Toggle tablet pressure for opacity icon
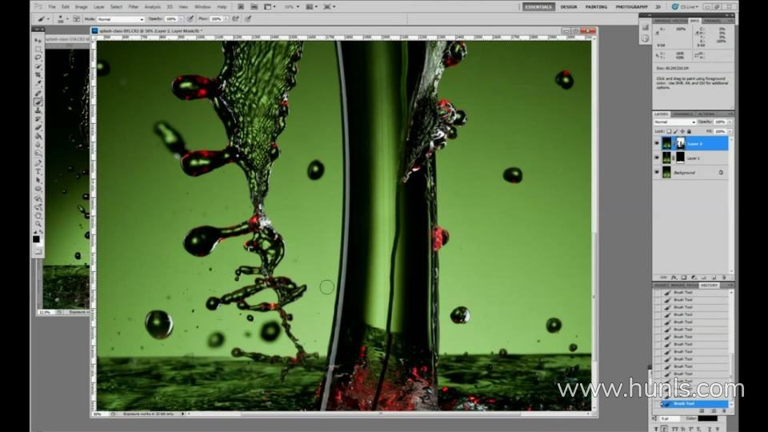The height and width of the screenshot is (432, 768). pyautogui.click(x=190, y=18)
